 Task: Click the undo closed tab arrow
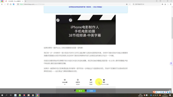[168, 4]
